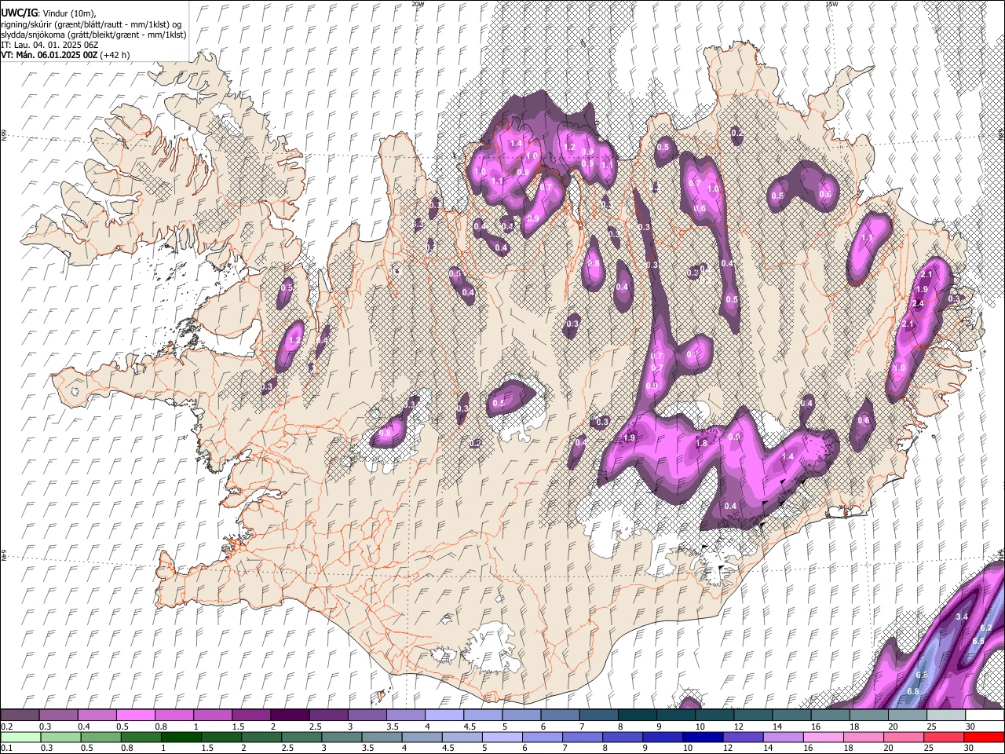Click the violet-blue swatch labeled 12

(742, 737)
